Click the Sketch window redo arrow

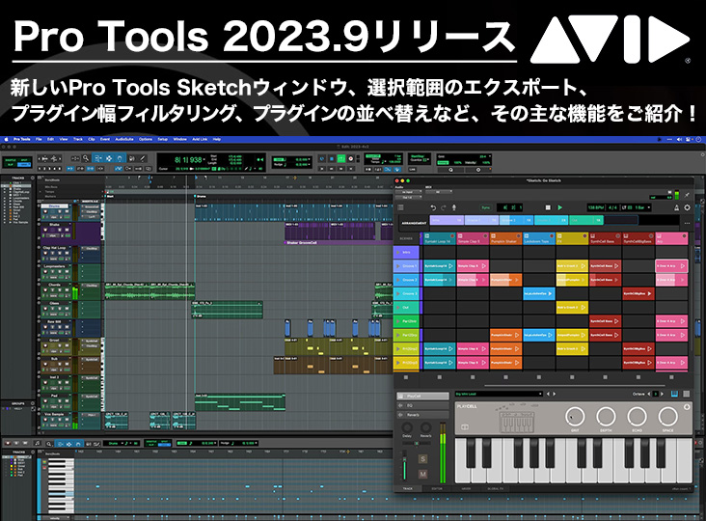(444, 207)
